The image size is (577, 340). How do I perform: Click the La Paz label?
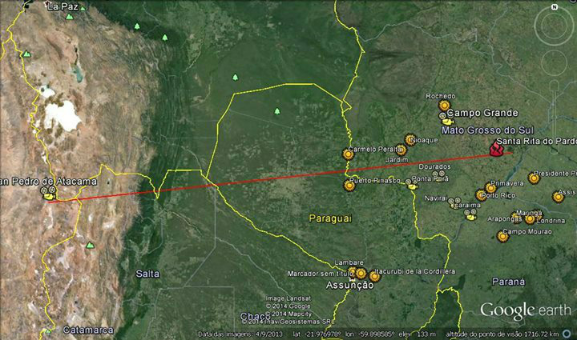pyautogui.click(x=63, y=6)
